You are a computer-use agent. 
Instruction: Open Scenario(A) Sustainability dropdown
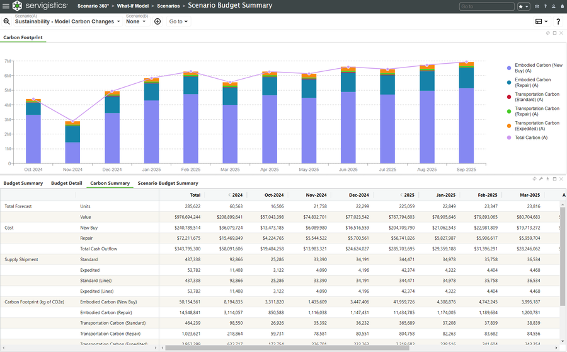click(67, 21)
